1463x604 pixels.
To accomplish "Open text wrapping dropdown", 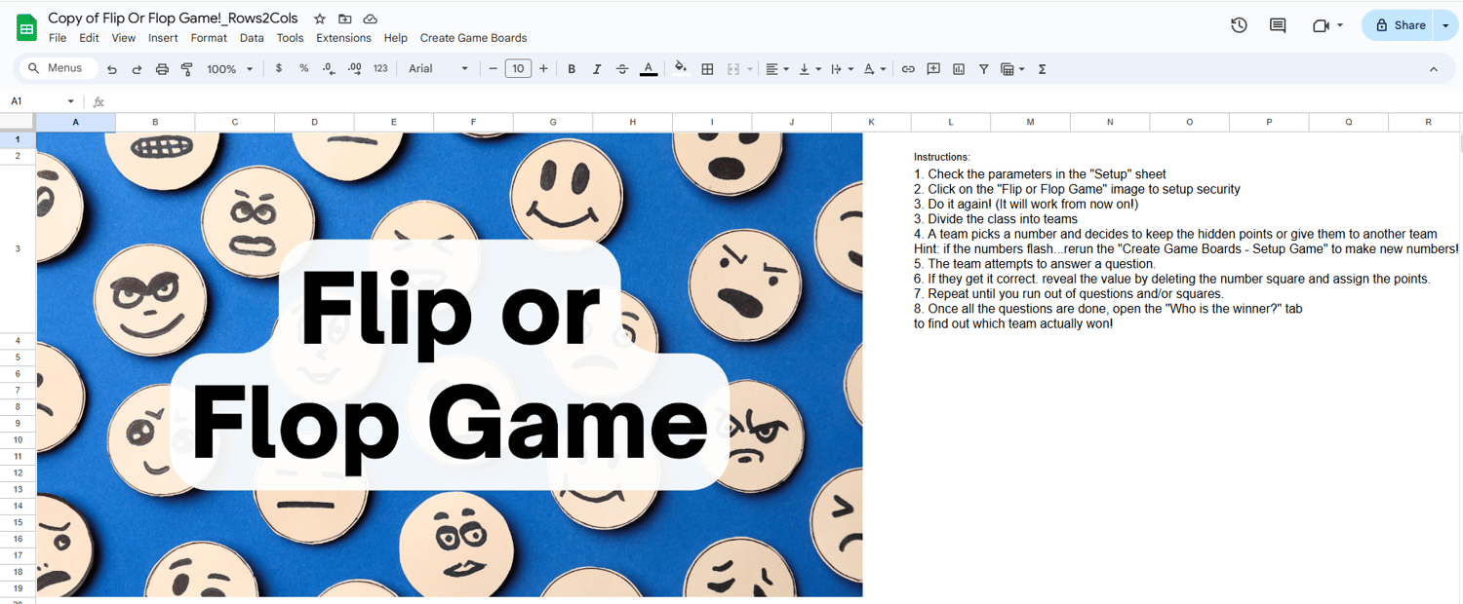I will [x=842, y=69].
